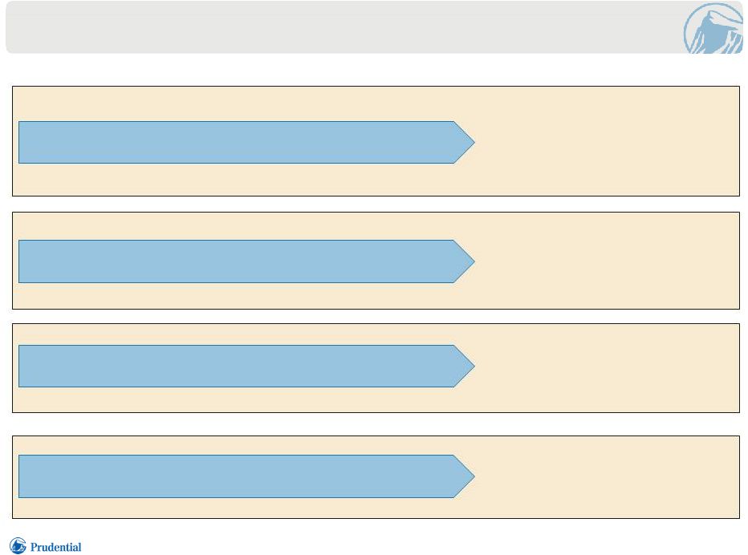Image resolution: width=748 pixels, height=555 pixels.
Task: Click the pointed tip of the topmost arrow
Action: tap(466, 142)
